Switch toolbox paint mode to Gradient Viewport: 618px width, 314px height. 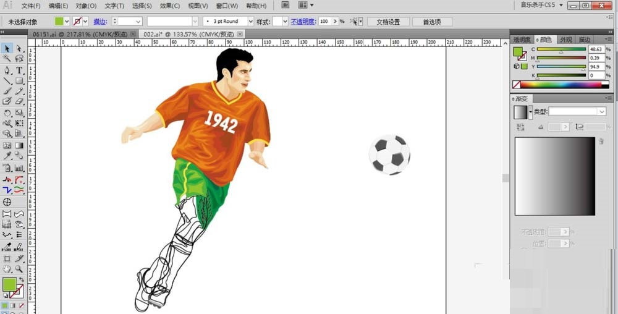coord(13,305)
